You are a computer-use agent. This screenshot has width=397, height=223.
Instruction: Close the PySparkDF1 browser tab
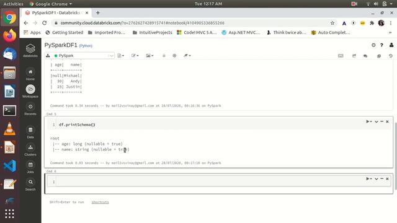tap(87, 12)
